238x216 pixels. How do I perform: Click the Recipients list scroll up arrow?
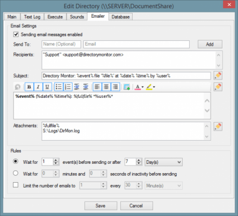pyautogui.click(x=218, y=55)
